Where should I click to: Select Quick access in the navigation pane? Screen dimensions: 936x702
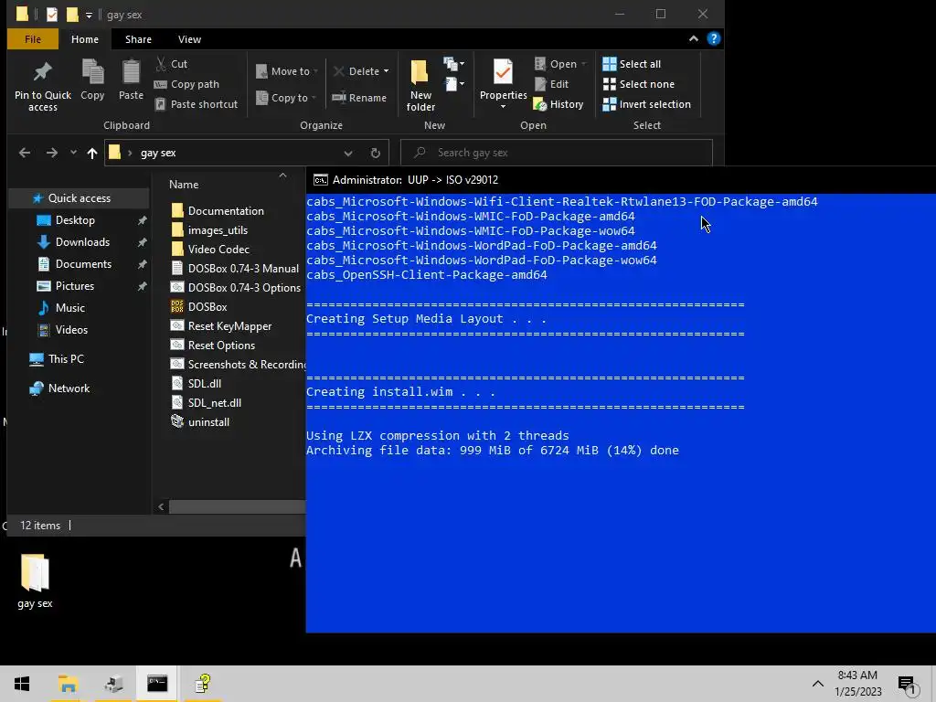[79, 198]
